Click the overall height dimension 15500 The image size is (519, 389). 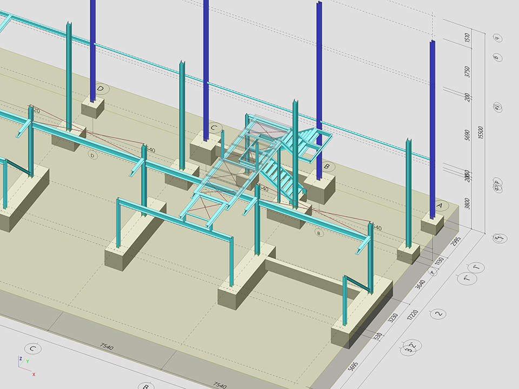pyautogui.click(x=481, y=132)
